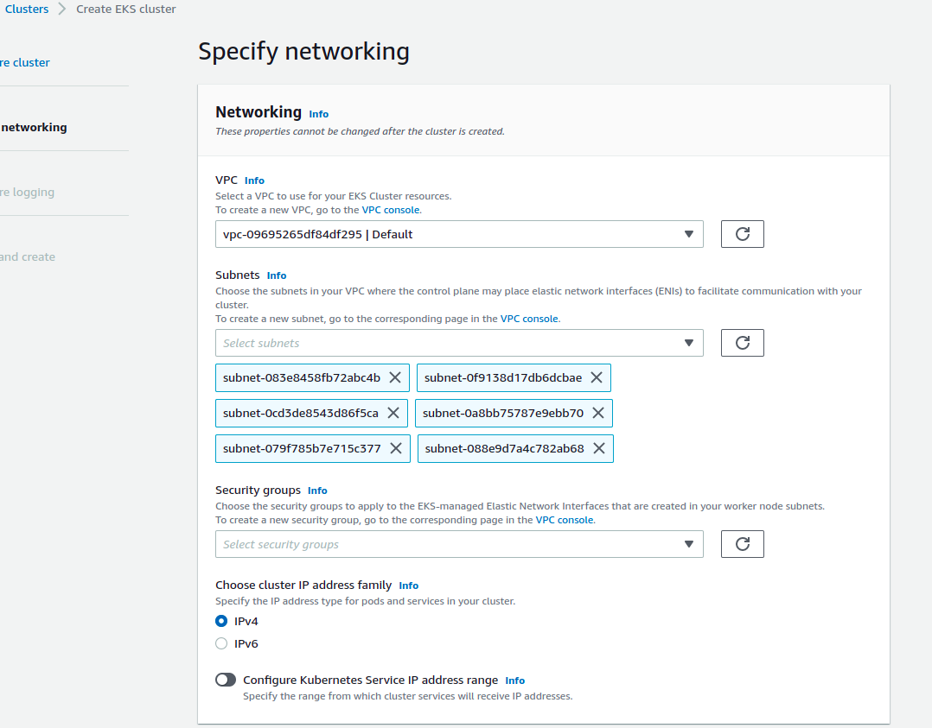Refresh the security groups list
This screenshot has height=728, width=932.
[742, 543]
